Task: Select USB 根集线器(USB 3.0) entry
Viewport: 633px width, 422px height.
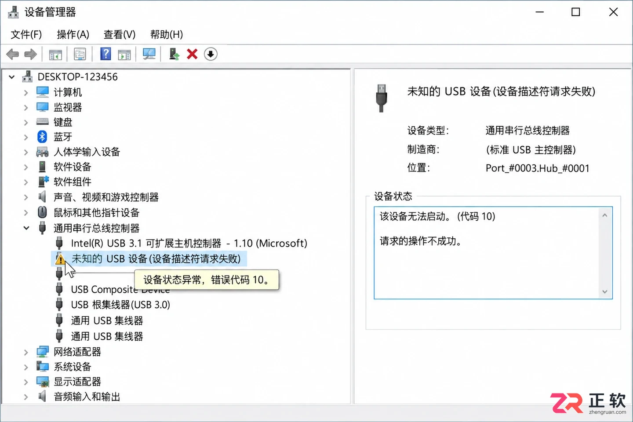Action: click(120, 305)
